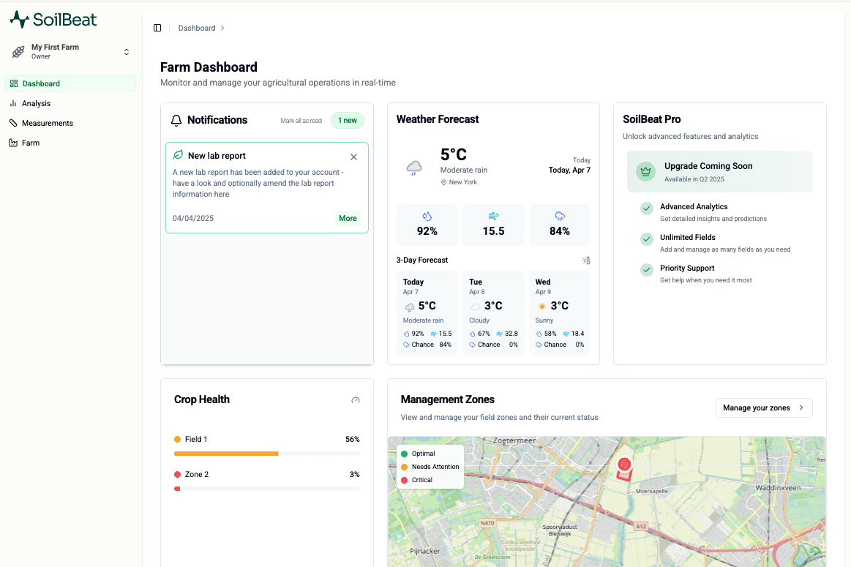
Task: Select the Tue Apr 8 forecast card
Action: (x=493, y=312)
